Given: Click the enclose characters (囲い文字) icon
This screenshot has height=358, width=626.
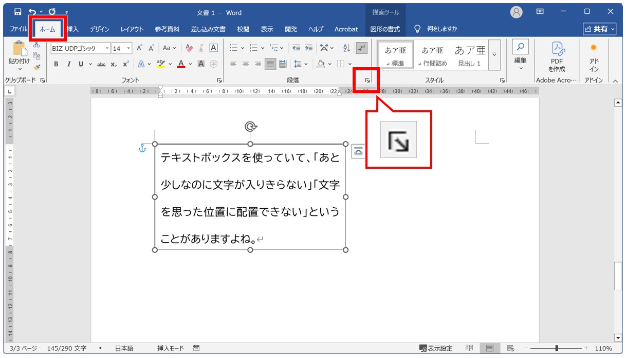Looking at the screenshot, I should (214, 64).
